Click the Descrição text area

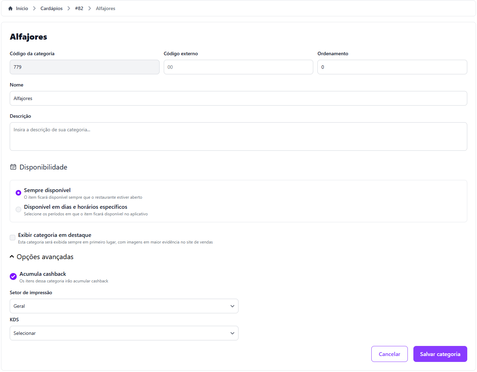tap(238, 137)
